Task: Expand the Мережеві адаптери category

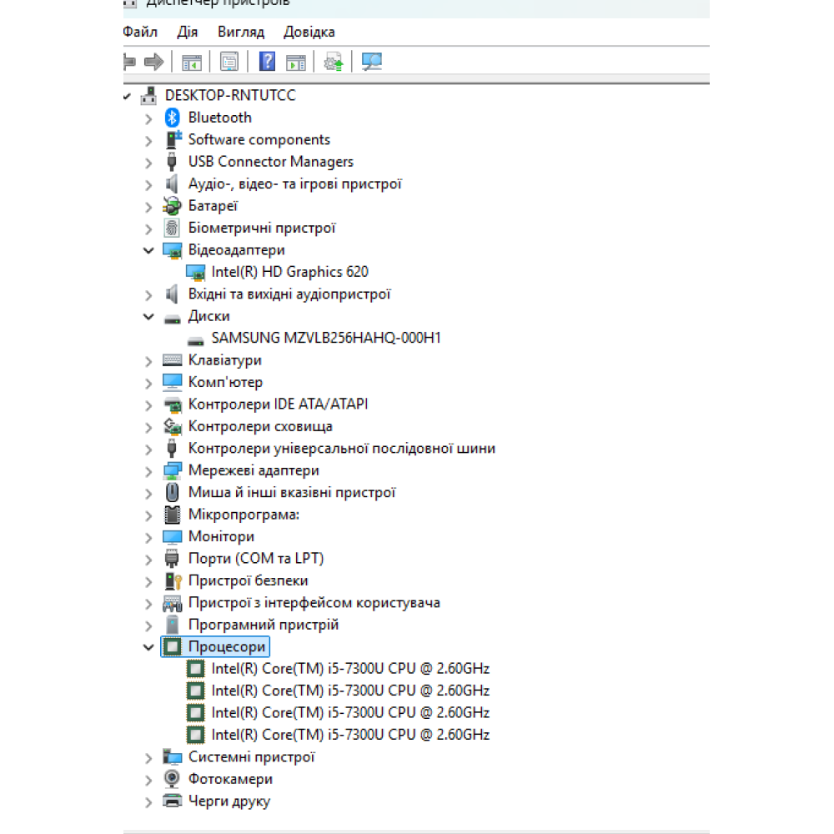Action: click(148, 471)
